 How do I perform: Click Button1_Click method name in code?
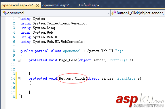[72, 79]
